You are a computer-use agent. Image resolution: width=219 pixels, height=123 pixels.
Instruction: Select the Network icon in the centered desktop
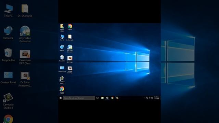click(x=62, y=48)
